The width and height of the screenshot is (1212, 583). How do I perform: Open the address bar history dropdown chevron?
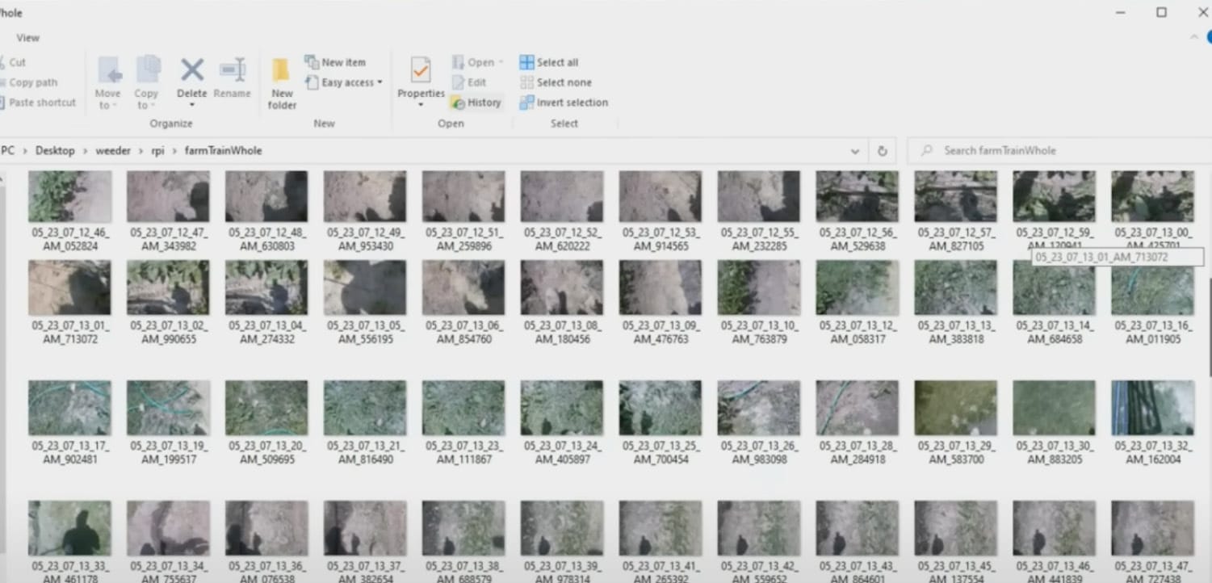(x=855, y=151)
